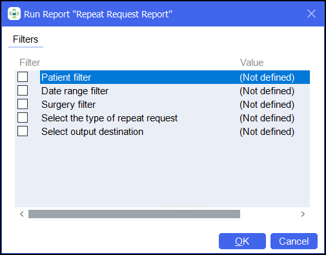Click the Cancel button
The height and width of the screenshot is (255, 326).
[x=294, y=241]
